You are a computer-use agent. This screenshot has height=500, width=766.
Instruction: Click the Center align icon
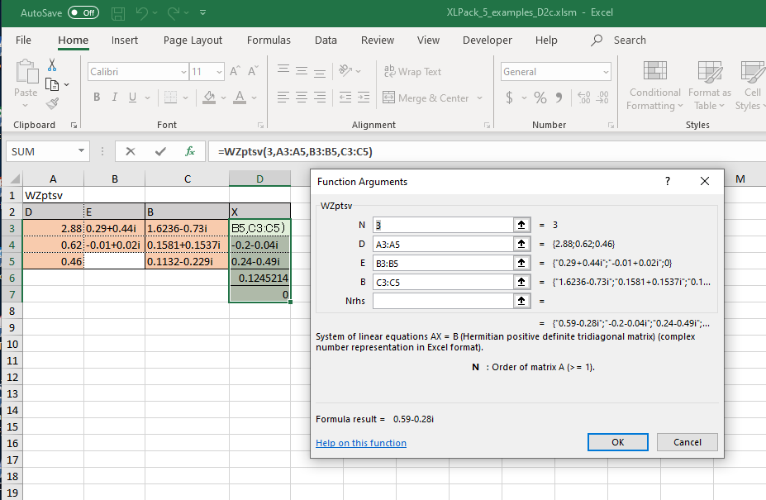coord(302,98)
